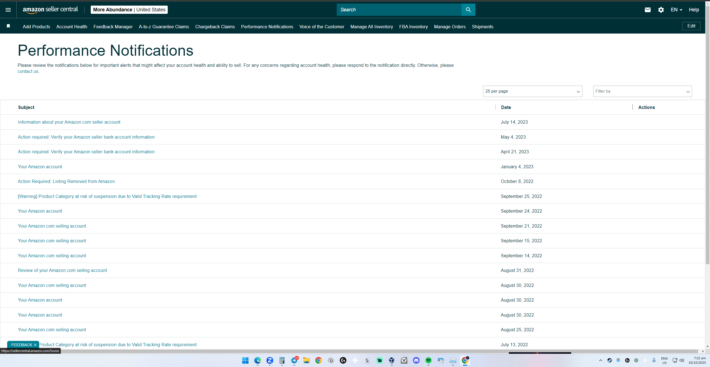The height and width of the screenshot is (367, 710).
Task: Open Shipments page
Action: coord(483,27)
